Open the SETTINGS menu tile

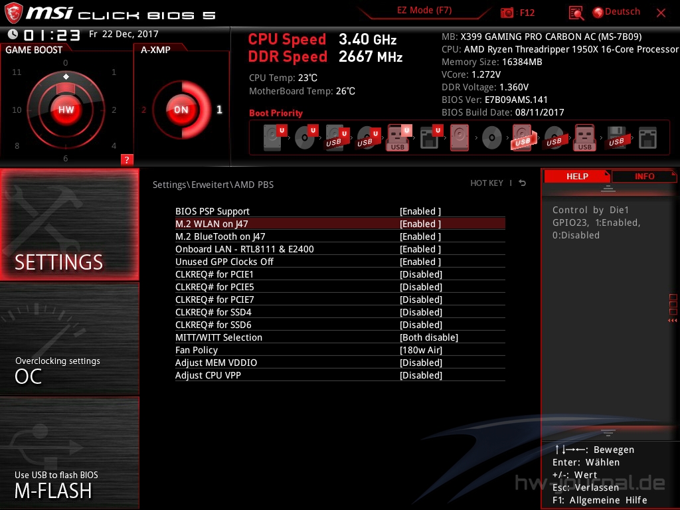point(69,224)
